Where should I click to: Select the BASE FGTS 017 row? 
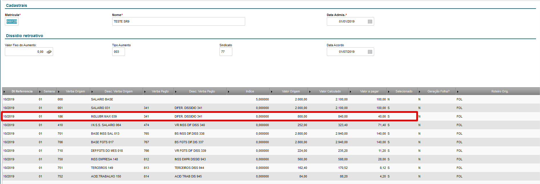coord(271,142)
